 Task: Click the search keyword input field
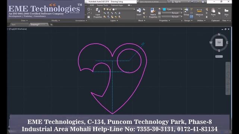pos(153,1)
